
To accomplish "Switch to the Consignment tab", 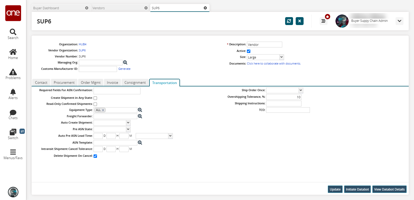I will pyautogui.click(x=135, y=83).
